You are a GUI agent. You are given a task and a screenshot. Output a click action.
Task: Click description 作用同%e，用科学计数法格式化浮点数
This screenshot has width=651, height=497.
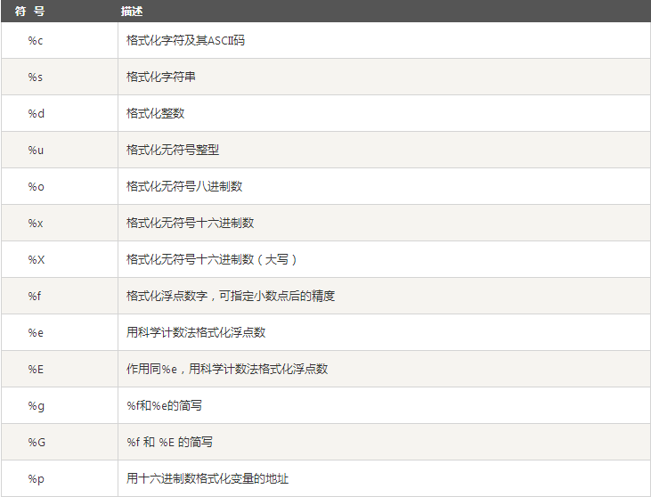pos(227,369)
